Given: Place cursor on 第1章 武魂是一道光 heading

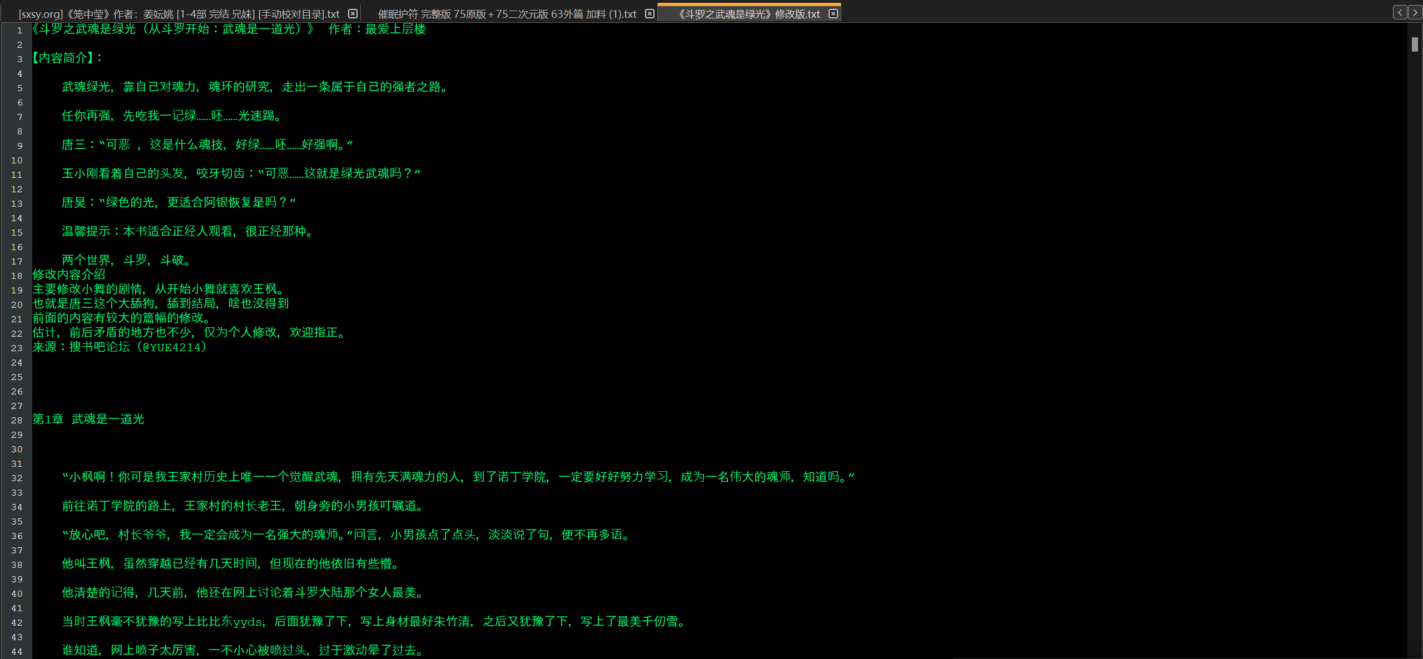Looking at the screenshot, I should click(89, 420).
